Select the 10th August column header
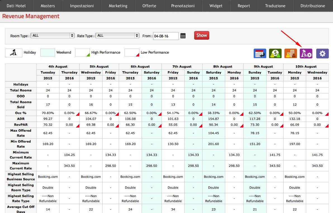This screenshot has width=333, height=213. coord(306,67)
